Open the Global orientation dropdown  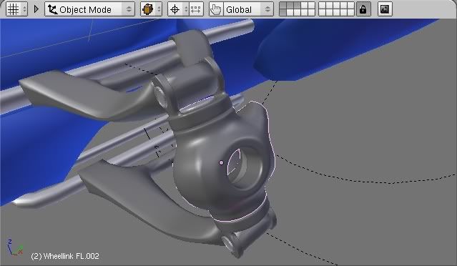click(248, 9)
